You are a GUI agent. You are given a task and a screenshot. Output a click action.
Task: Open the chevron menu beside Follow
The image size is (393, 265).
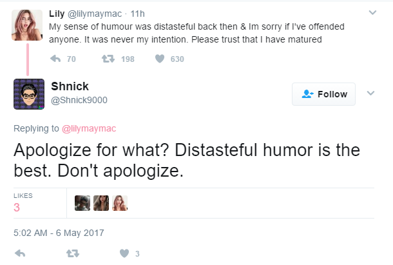370,93
